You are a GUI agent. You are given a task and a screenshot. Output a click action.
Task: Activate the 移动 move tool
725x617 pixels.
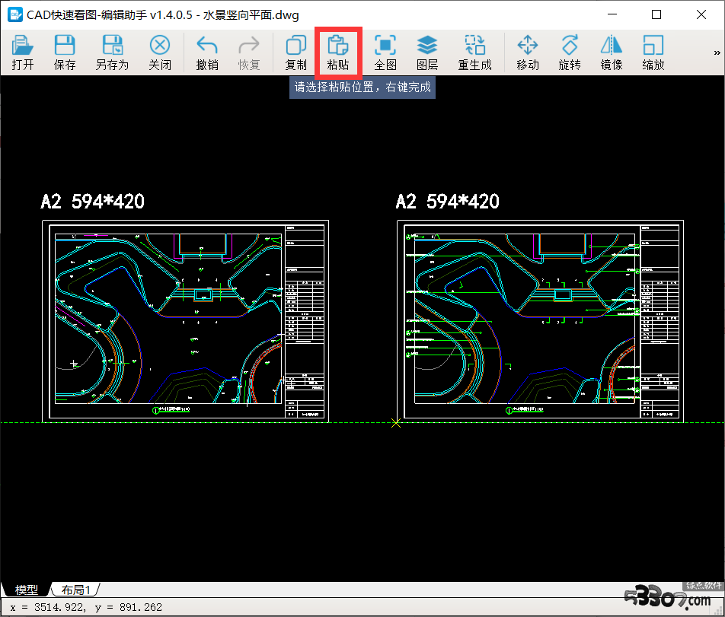[528, 52]
